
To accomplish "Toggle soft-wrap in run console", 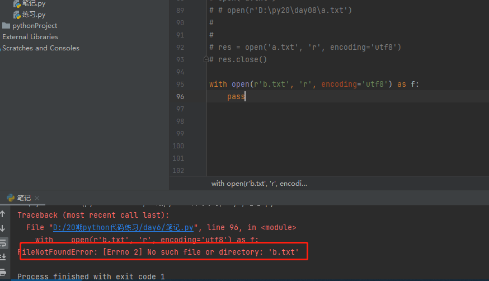I will pyautogui.click(x=3, y=242).
